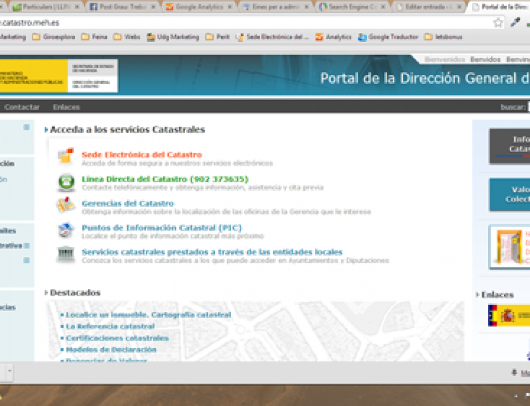
Task: Collapse the Enlaces section arrow
Action: coord(478,295)
